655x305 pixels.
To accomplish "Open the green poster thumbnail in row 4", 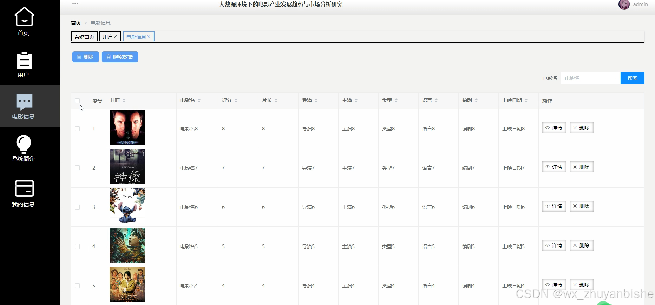I will click(x=127, y=245).
